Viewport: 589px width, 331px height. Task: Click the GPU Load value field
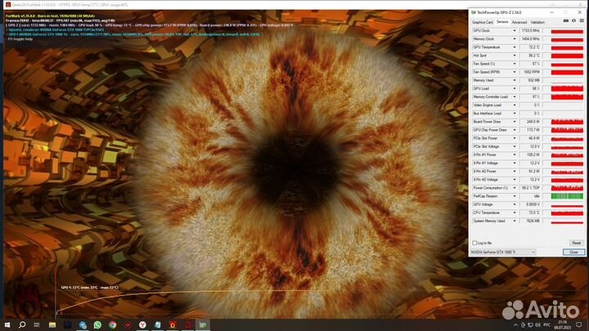pos(532,88)
